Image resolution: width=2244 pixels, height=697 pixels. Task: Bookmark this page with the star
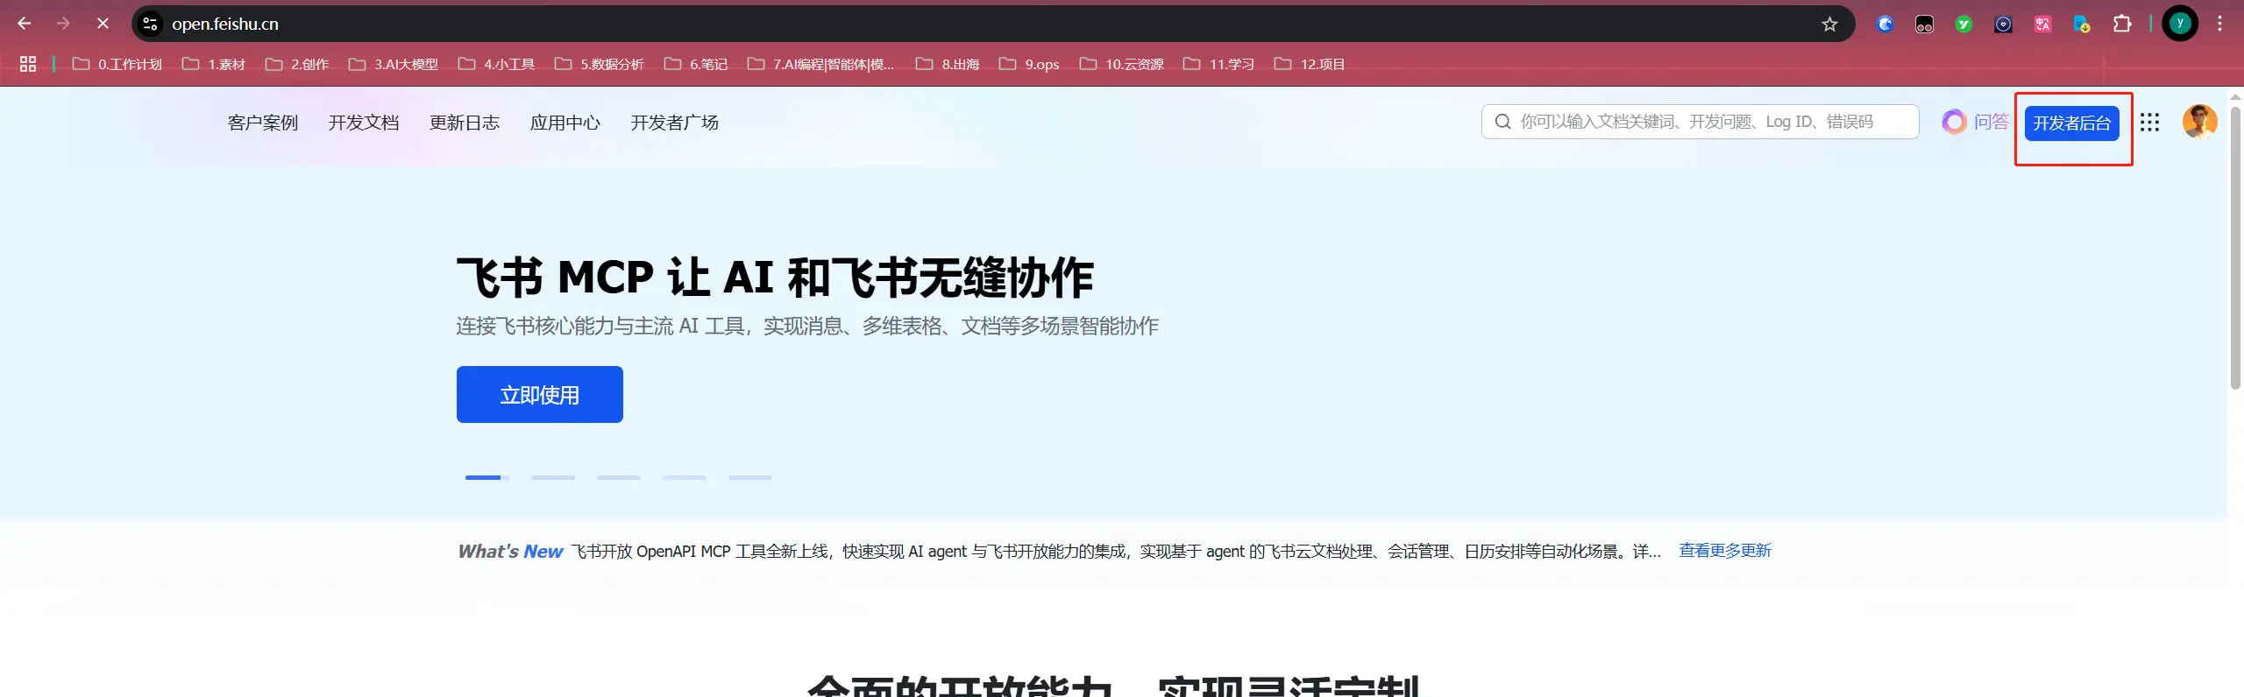[x=1829, y=24]
